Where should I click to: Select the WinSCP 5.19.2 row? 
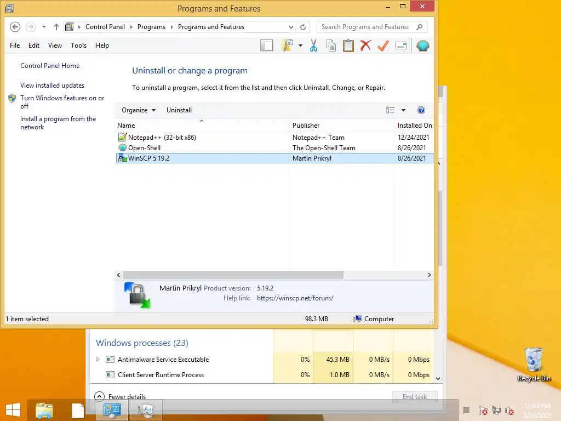(274, 158)
